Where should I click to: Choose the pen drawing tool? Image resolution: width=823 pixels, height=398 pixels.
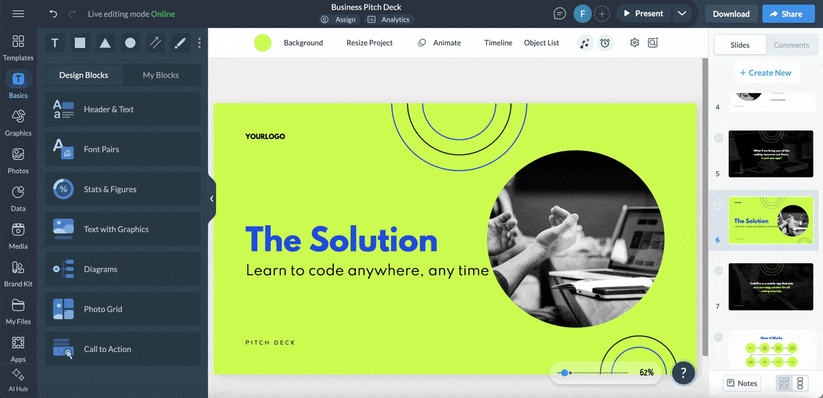coord(180,43)
